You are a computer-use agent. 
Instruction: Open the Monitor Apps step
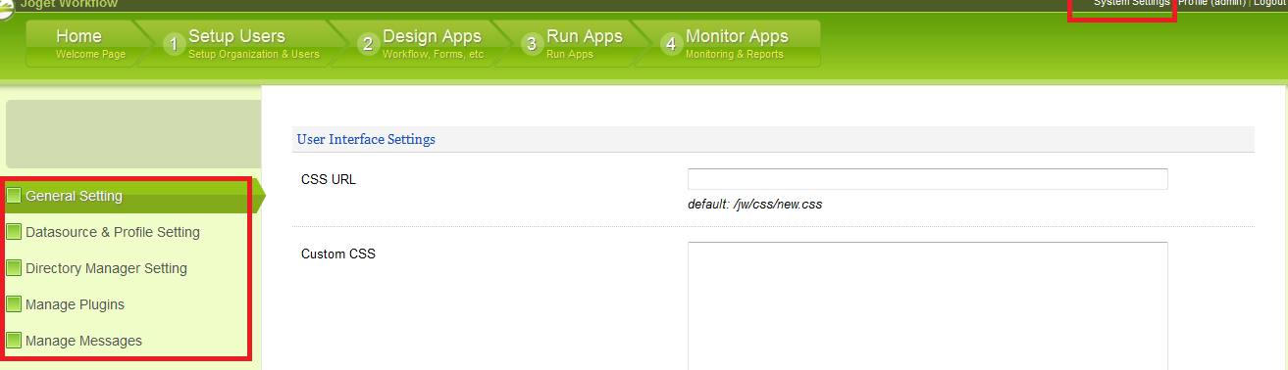[736, 44]
